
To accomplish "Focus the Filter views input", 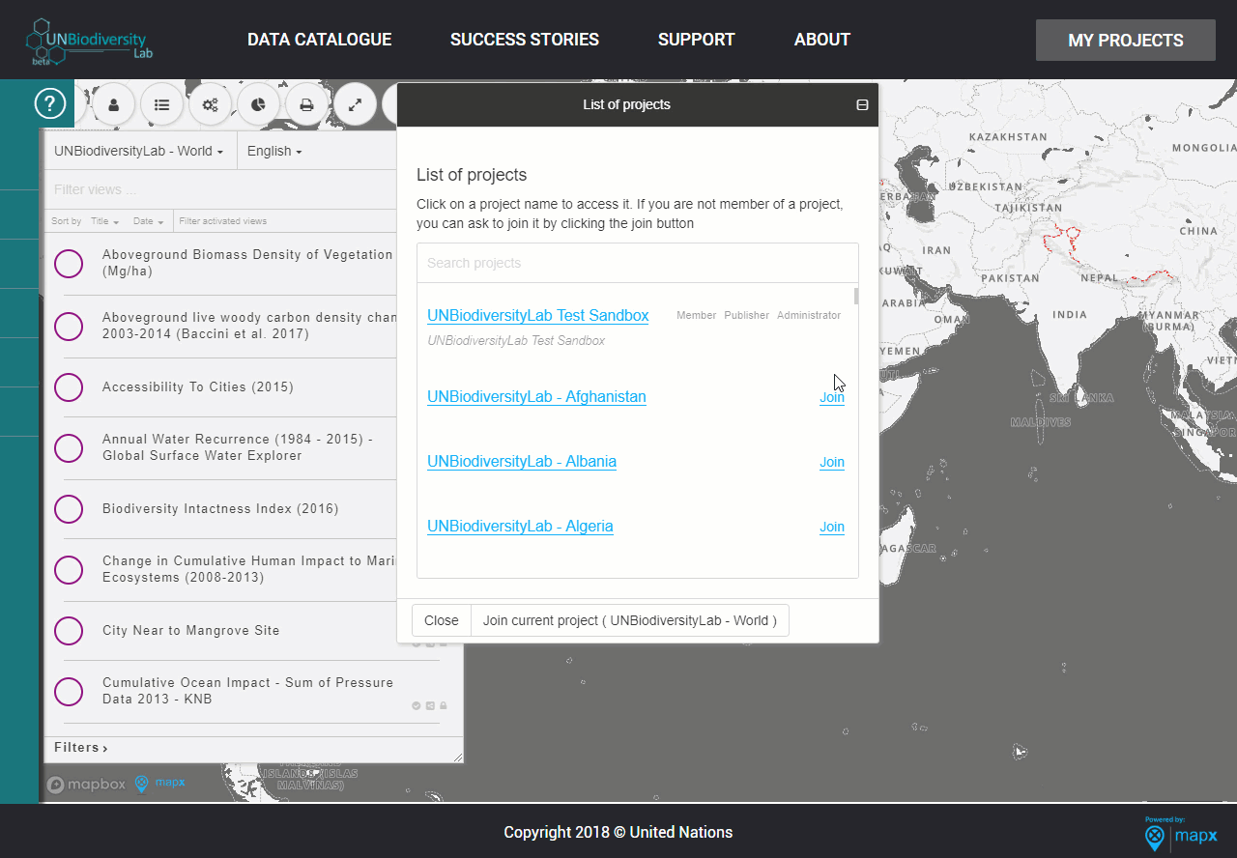I will (220, 189).
